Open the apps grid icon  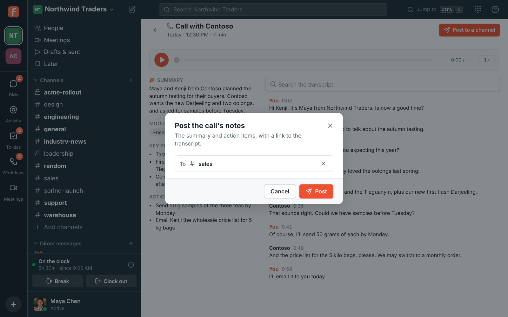click(x=478, y=10)
